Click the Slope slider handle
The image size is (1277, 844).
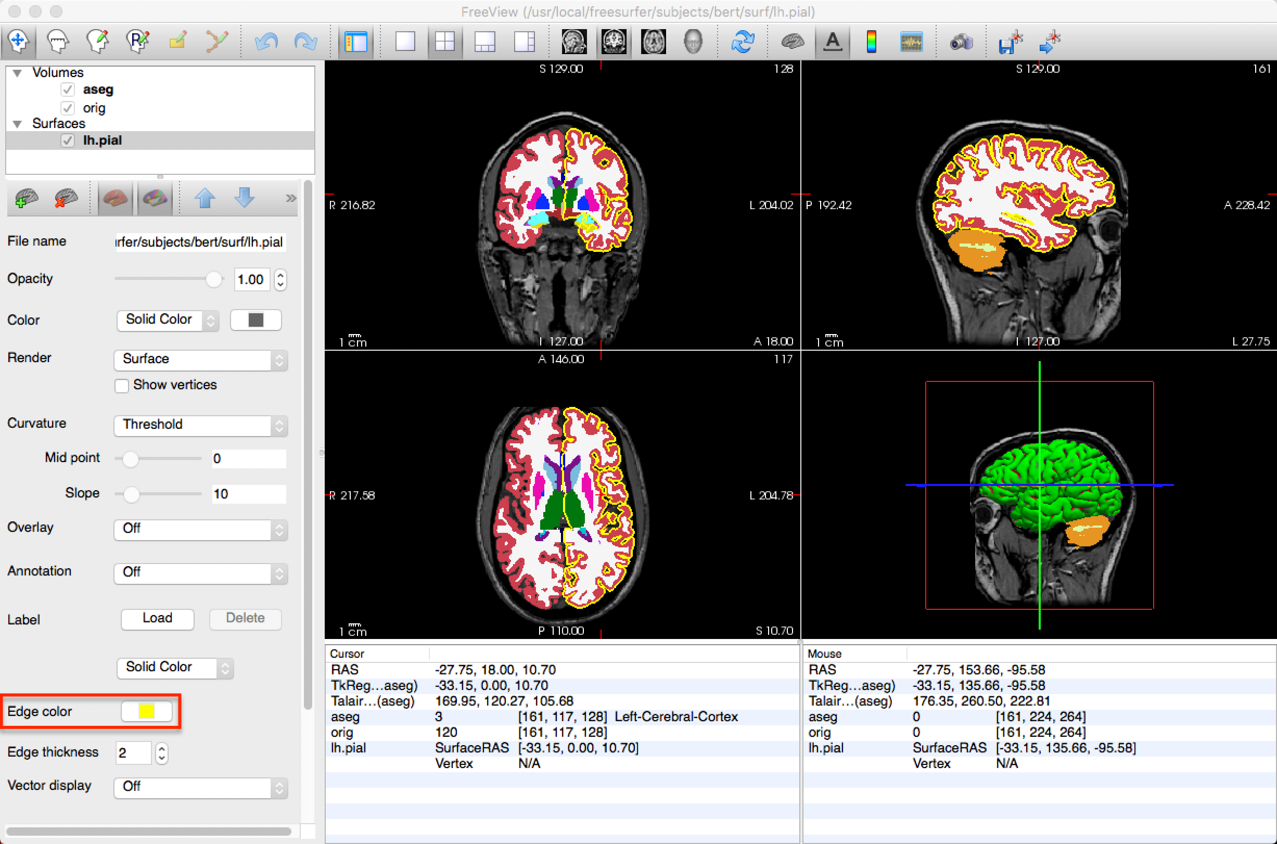pos(131,494)
